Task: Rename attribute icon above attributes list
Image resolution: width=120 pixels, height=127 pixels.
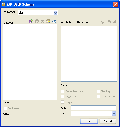Action: 109,22
